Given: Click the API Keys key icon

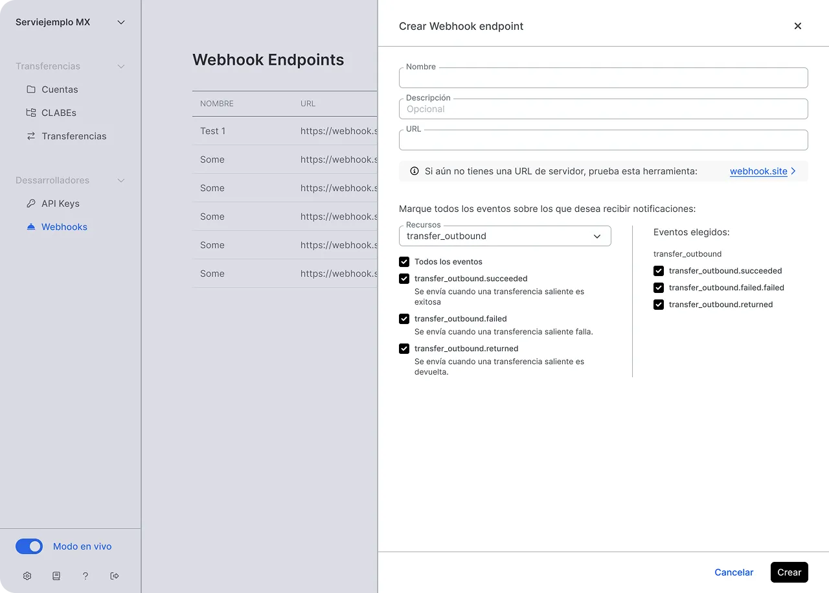Looking at the screenshot, I should pos(31,203).
